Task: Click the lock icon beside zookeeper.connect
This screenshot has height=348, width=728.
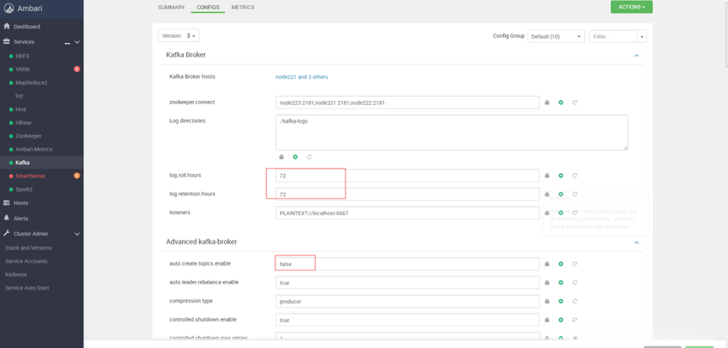Action: click(x=547, y=103)
